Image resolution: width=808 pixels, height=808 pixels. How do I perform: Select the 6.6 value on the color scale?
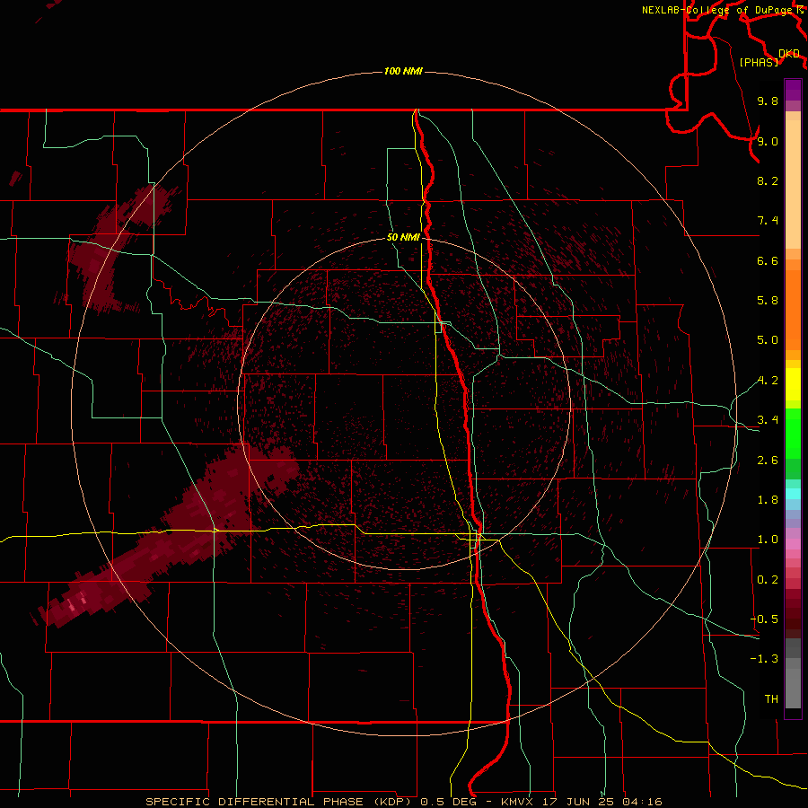(768, 260)
